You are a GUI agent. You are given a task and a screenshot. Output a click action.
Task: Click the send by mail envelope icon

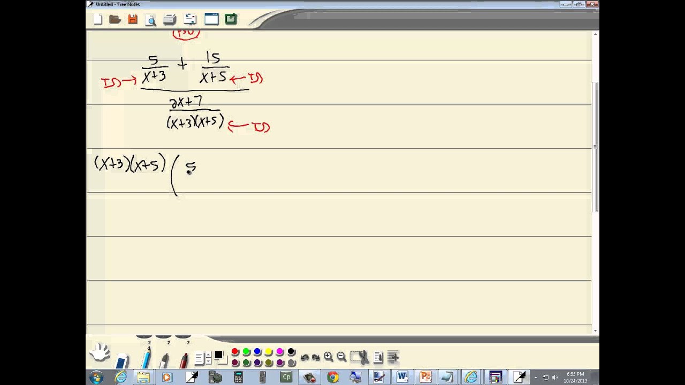point(190,20)
